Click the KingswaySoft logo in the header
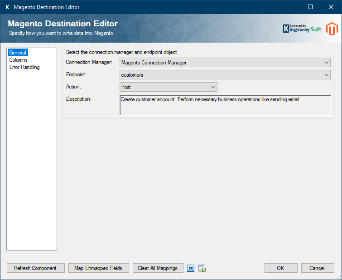This screenshot has height=280, width=342. point(302,29)
